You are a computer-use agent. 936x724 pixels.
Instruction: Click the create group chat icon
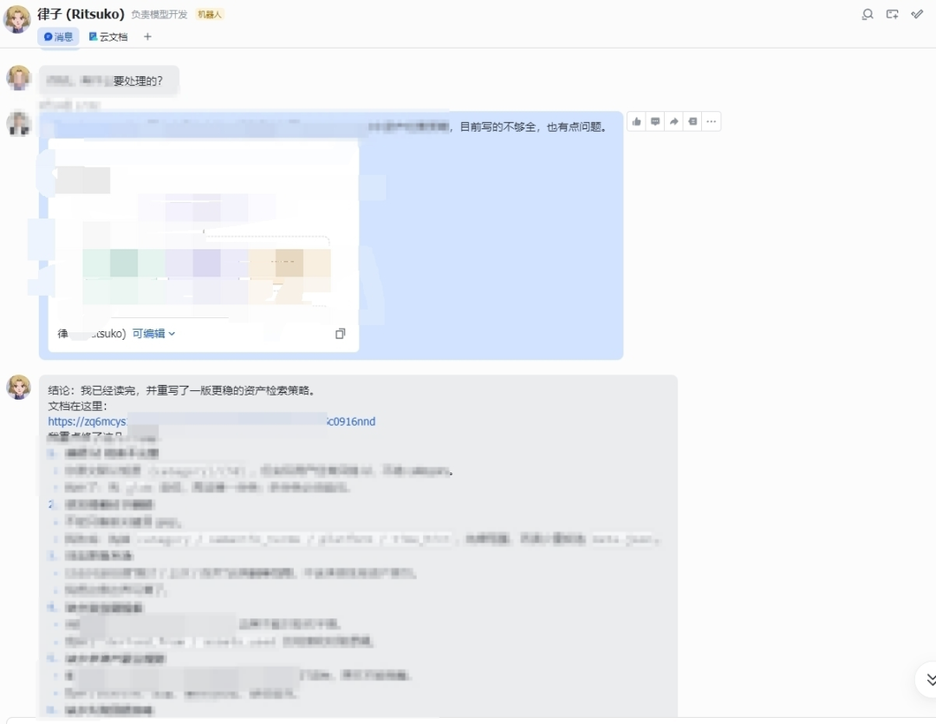(892, 14)
